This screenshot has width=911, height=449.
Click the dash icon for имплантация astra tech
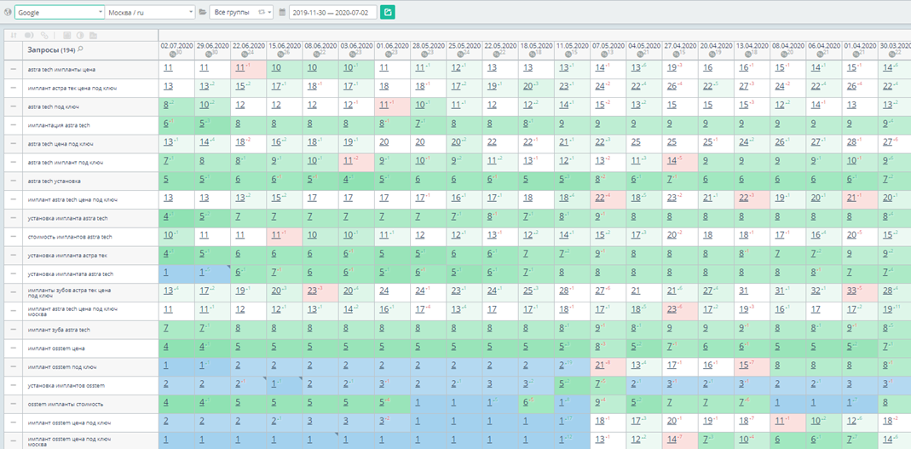(14, 125)
